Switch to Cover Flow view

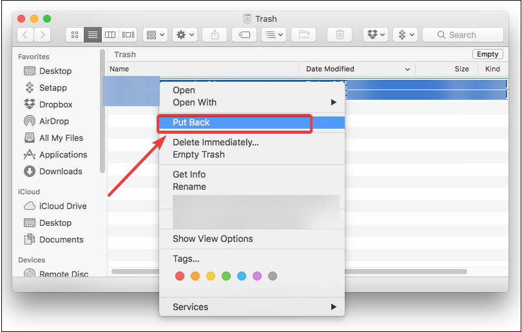(x=128, y=35)
